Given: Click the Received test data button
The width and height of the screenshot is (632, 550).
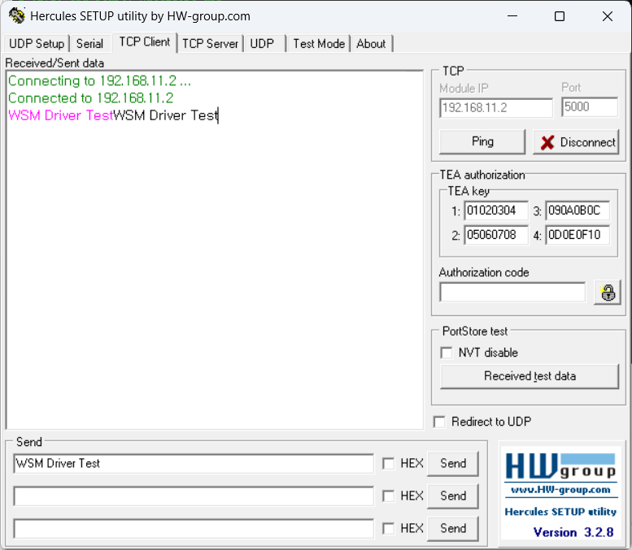Looking at the screenshot, I should (530, 376).
